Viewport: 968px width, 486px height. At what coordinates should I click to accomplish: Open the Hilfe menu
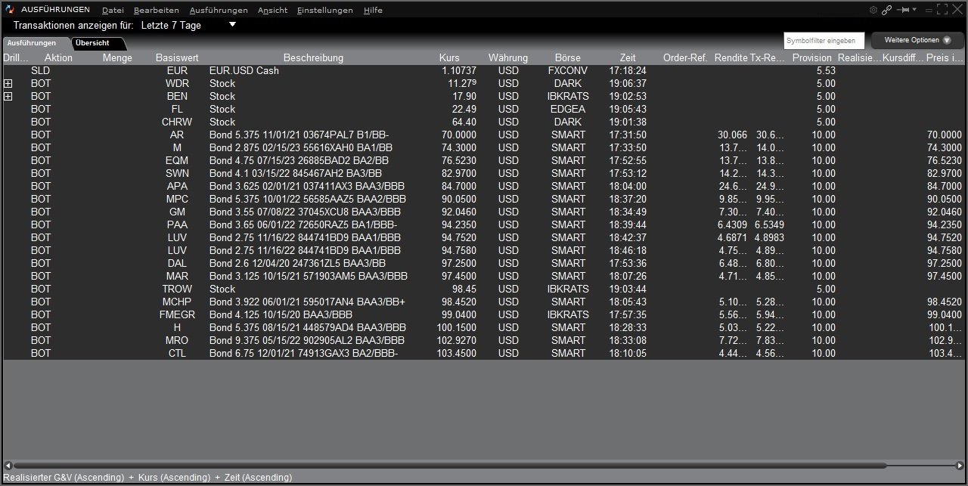click(x=373, y=11)
